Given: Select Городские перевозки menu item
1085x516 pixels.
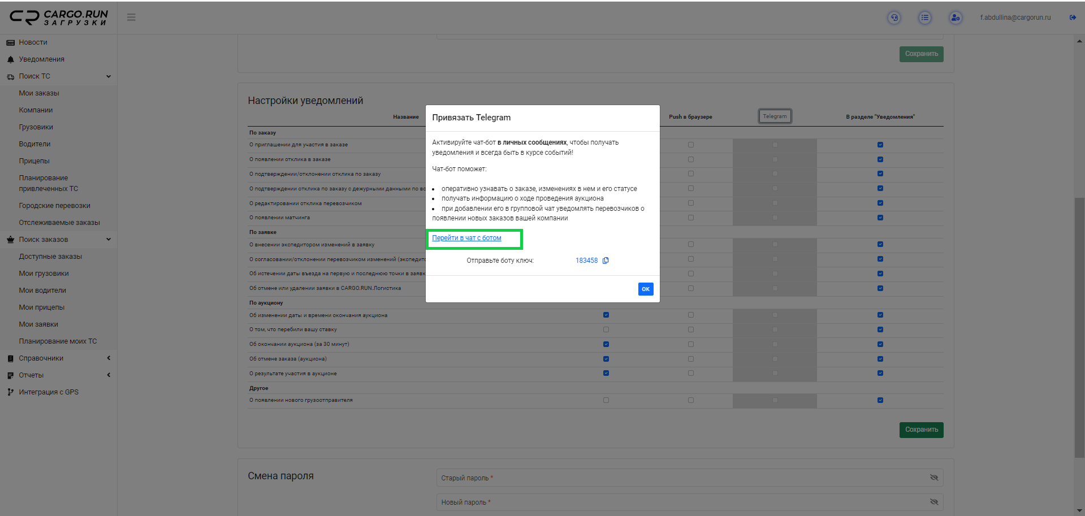Looking at the screenshot, I should point(55,206).
